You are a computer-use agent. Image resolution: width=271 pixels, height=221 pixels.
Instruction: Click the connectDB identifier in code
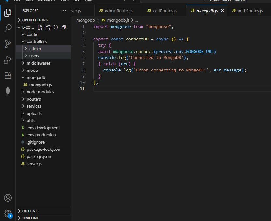[x=137, y=39]
